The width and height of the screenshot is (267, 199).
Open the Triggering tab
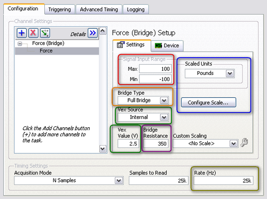click(59, 10)
